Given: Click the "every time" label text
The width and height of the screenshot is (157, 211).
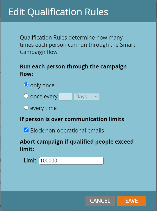Looking at the screenshot, I should 43,108.
